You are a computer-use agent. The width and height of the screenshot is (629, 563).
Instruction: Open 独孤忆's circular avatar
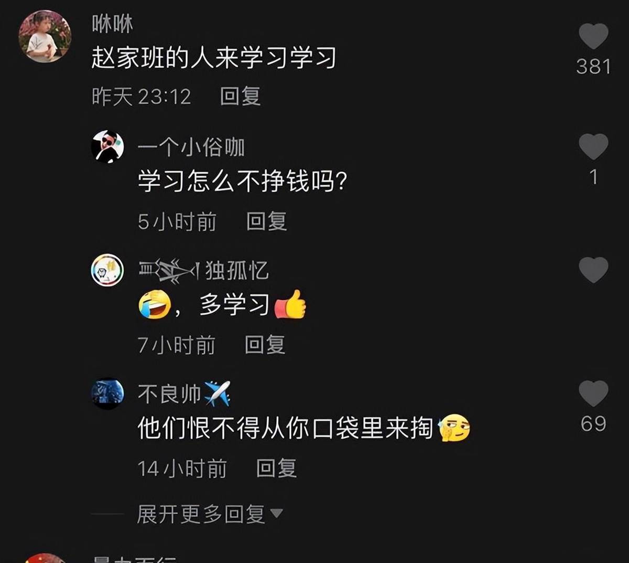(x=107, y=270)
